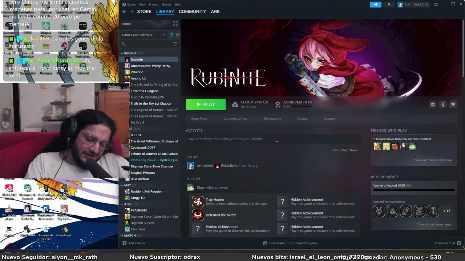Show Rubinite game info icon

[443, 104]
